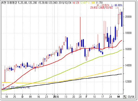Click the 12000 price axis label
138x101 pixels.
coord(128,82)
